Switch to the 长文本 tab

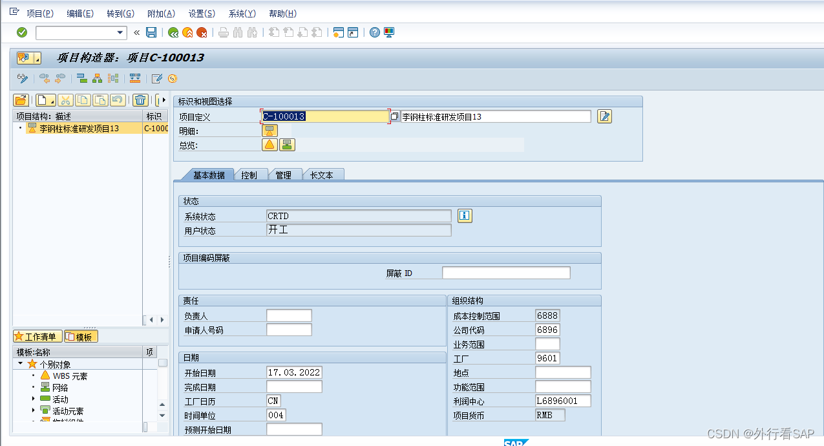[321, 175]
